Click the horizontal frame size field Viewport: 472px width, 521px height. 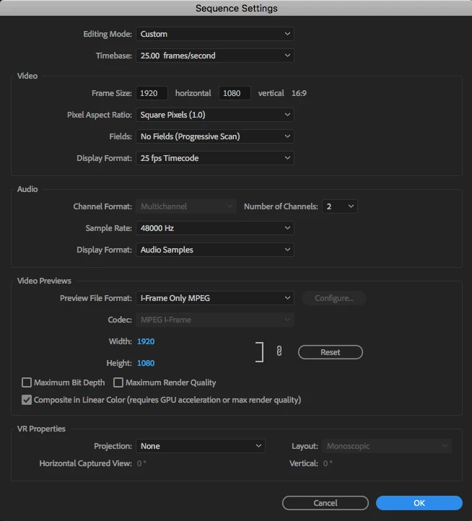[x=152, y=93]
